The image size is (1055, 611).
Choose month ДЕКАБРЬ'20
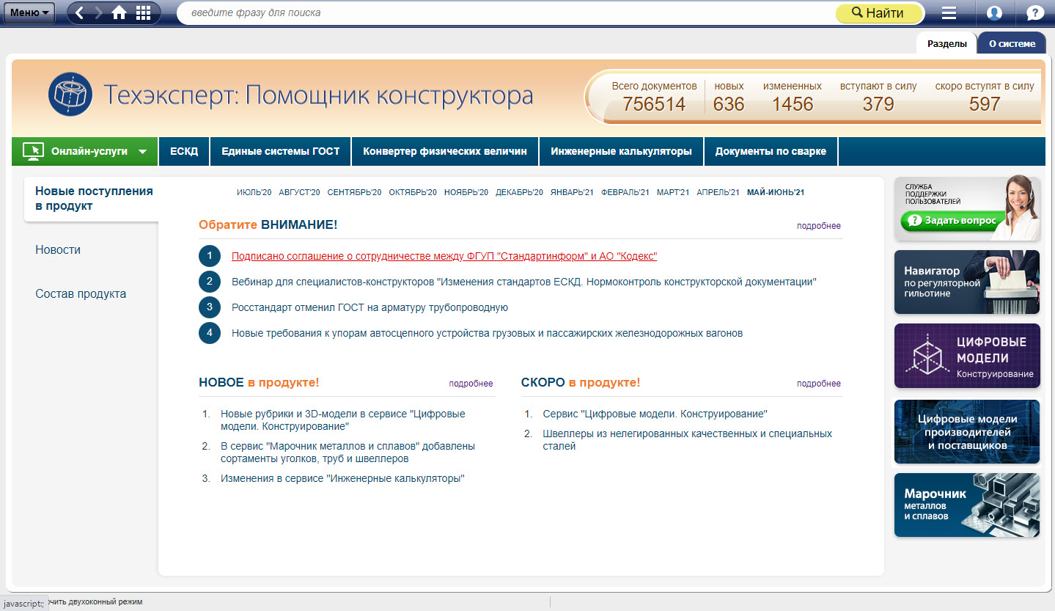pos(519,193)
